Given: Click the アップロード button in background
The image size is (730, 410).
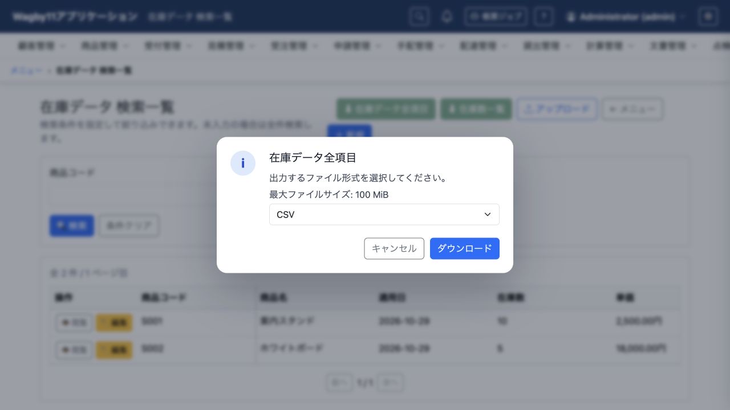Looking at the screenshot, I should 557,109.
